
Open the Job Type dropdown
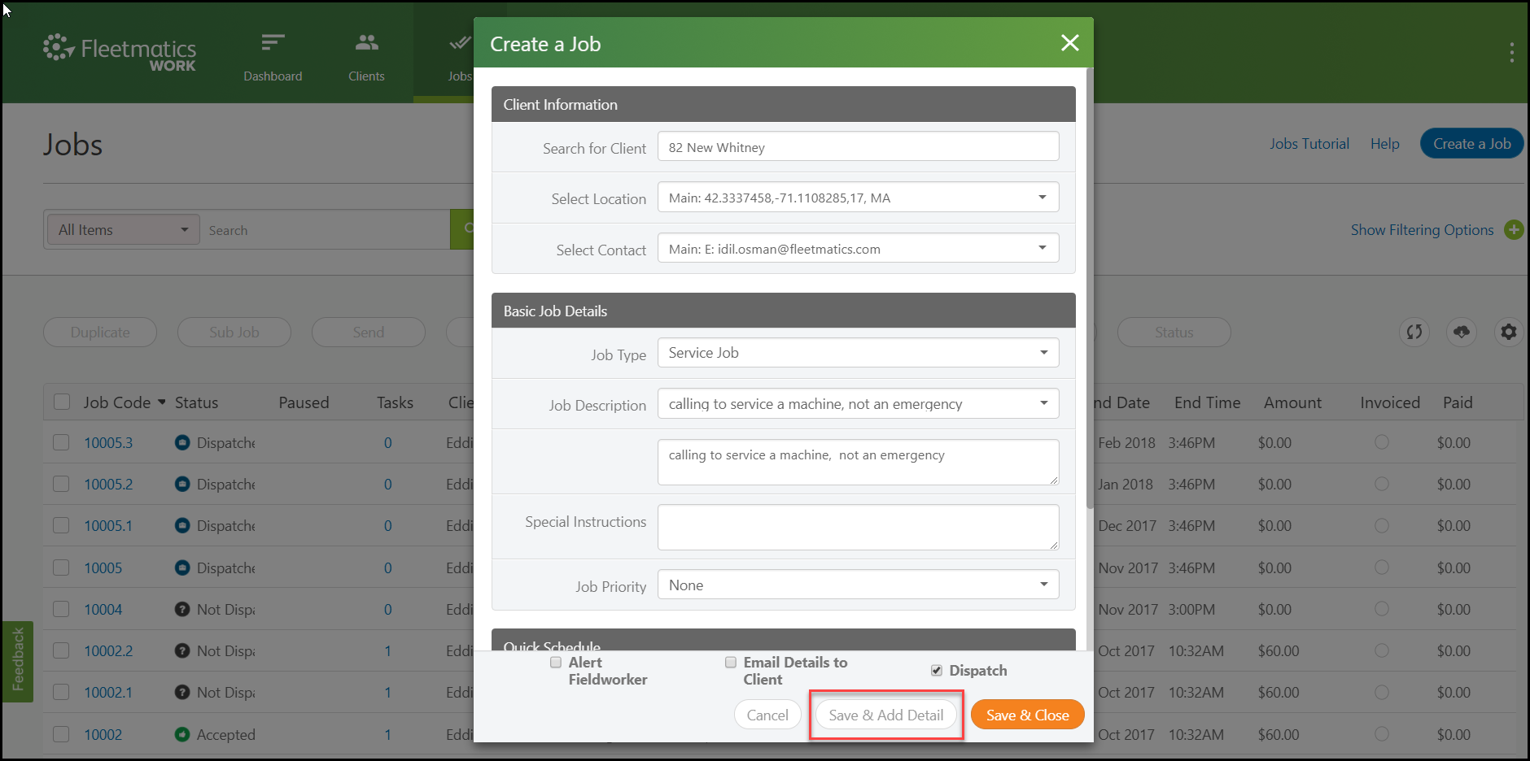[x=858, y=353]
